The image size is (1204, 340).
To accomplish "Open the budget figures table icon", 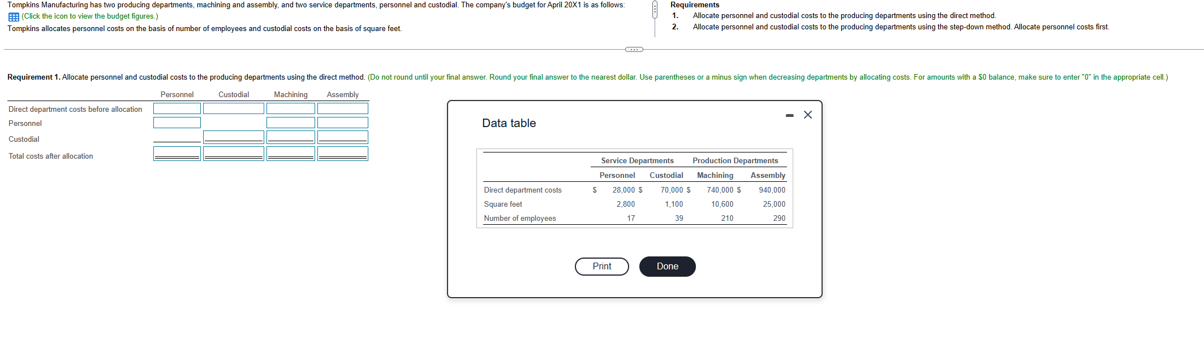I will coord(14,17).
